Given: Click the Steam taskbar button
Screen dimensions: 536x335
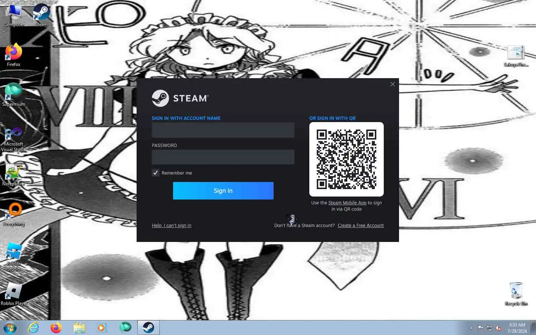Looking at the screenshot, I should click(x=149, y=328).
